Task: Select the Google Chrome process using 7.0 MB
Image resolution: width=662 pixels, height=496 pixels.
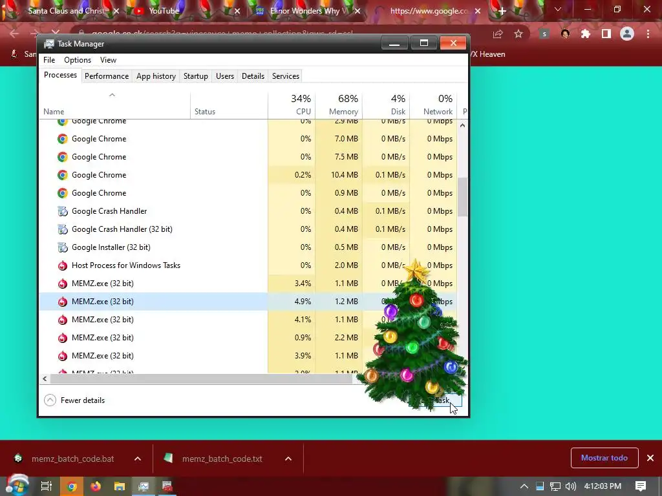Action: pos(248,139)
